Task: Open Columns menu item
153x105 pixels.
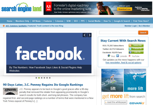Action: pyautogui.click(x=59, y=21)
